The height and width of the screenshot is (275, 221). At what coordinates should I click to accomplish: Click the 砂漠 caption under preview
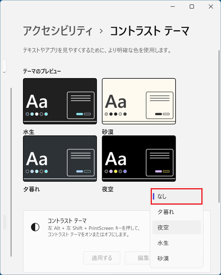pos(108,132)
